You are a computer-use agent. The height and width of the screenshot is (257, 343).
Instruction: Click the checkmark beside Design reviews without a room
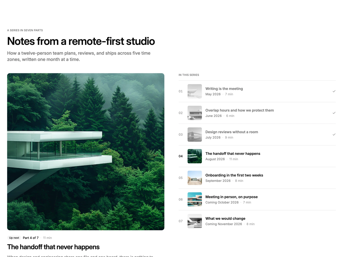334,134
